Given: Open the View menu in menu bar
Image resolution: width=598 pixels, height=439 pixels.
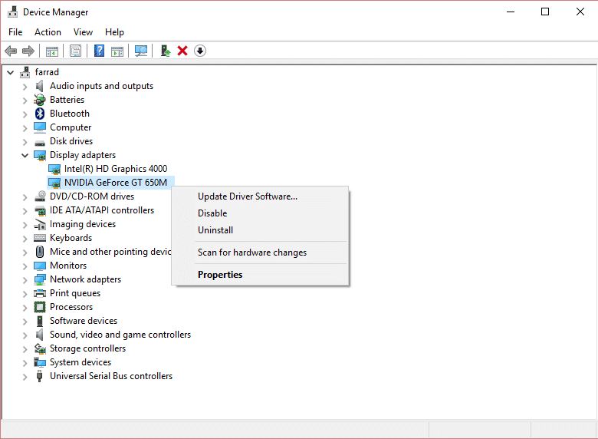Looking at the screenshot, I should click(83, 32).
